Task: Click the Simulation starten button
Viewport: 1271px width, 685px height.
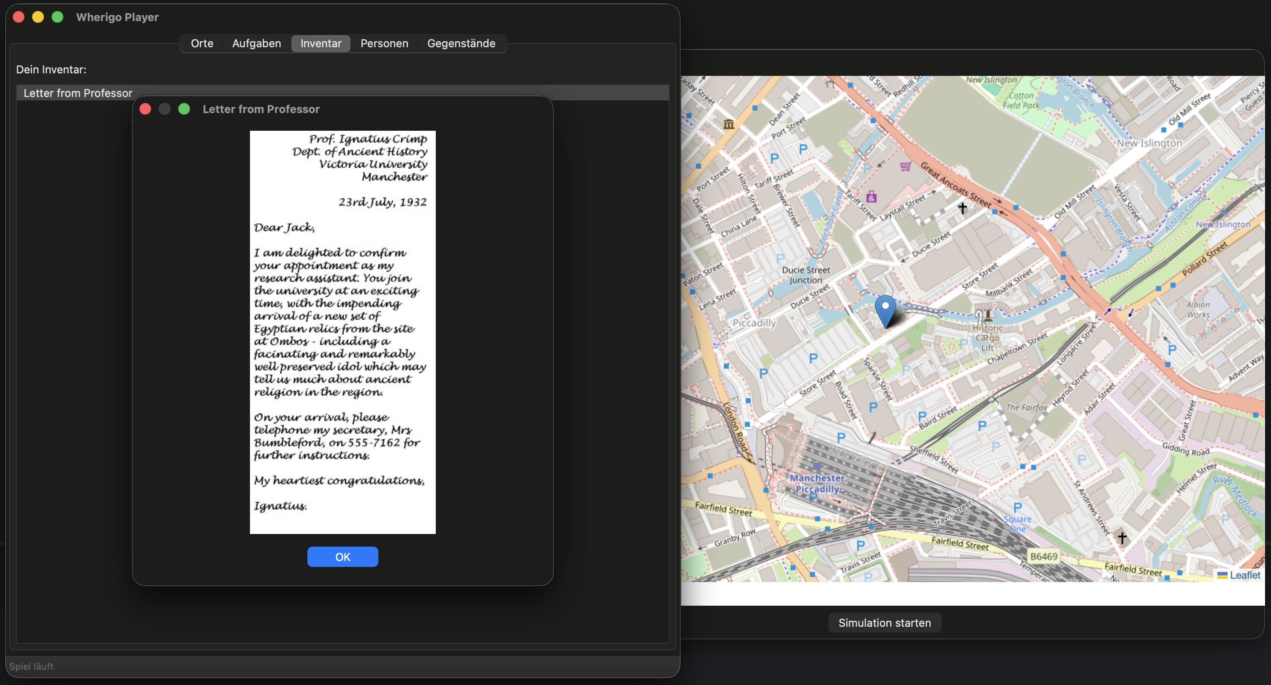Action: pyautogui.click(x=884, y=623)
